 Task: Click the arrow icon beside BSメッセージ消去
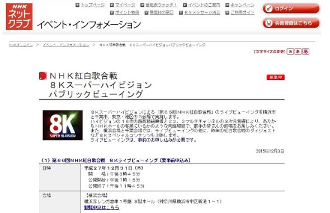[181, 13]
